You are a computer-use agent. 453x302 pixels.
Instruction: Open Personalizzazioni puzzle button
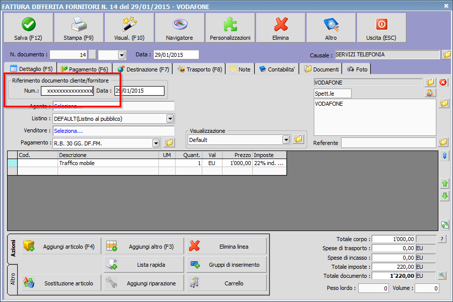click(x=230, y=28)
